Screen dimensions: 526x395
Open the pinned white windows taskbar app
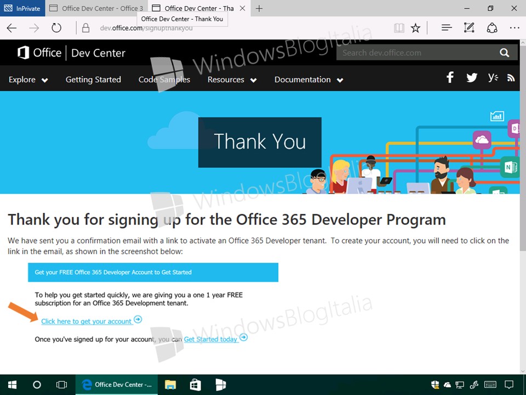220,385
